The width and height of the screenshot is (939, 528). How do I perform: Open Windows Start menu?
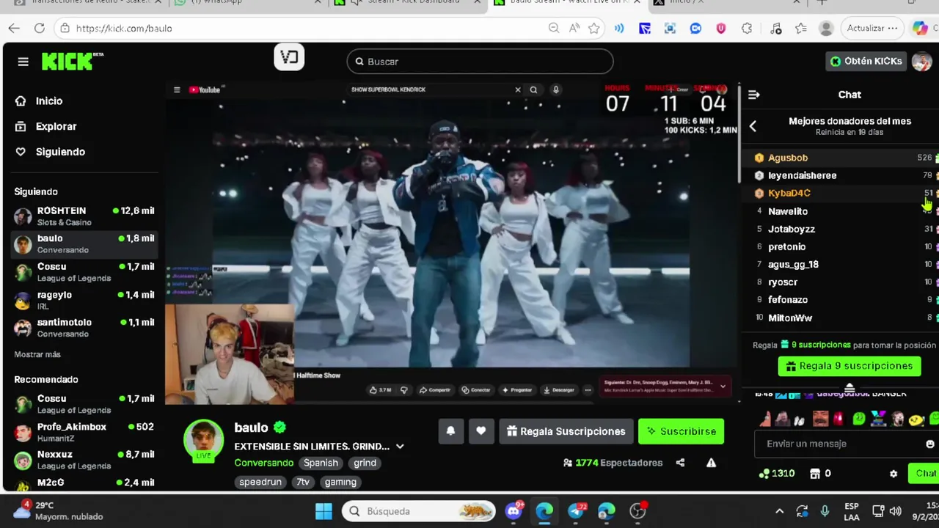point(324,511)
